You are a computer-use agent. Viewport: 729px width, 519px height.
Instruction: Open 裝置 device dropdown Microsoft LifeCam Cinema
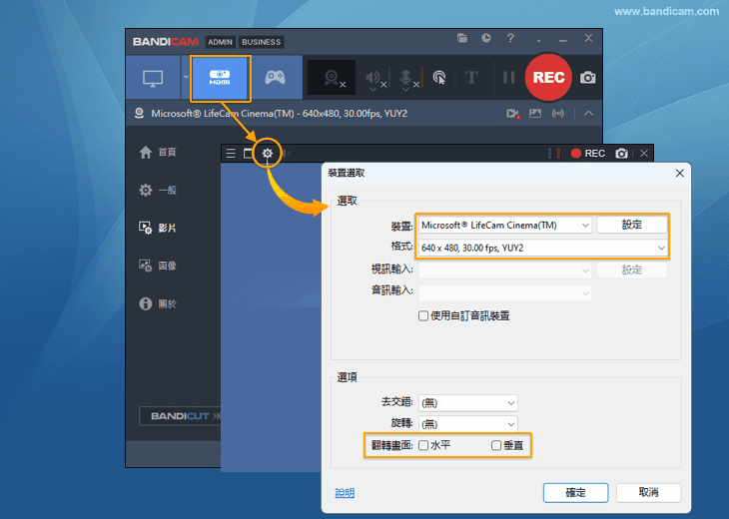[x=505, y=225]
